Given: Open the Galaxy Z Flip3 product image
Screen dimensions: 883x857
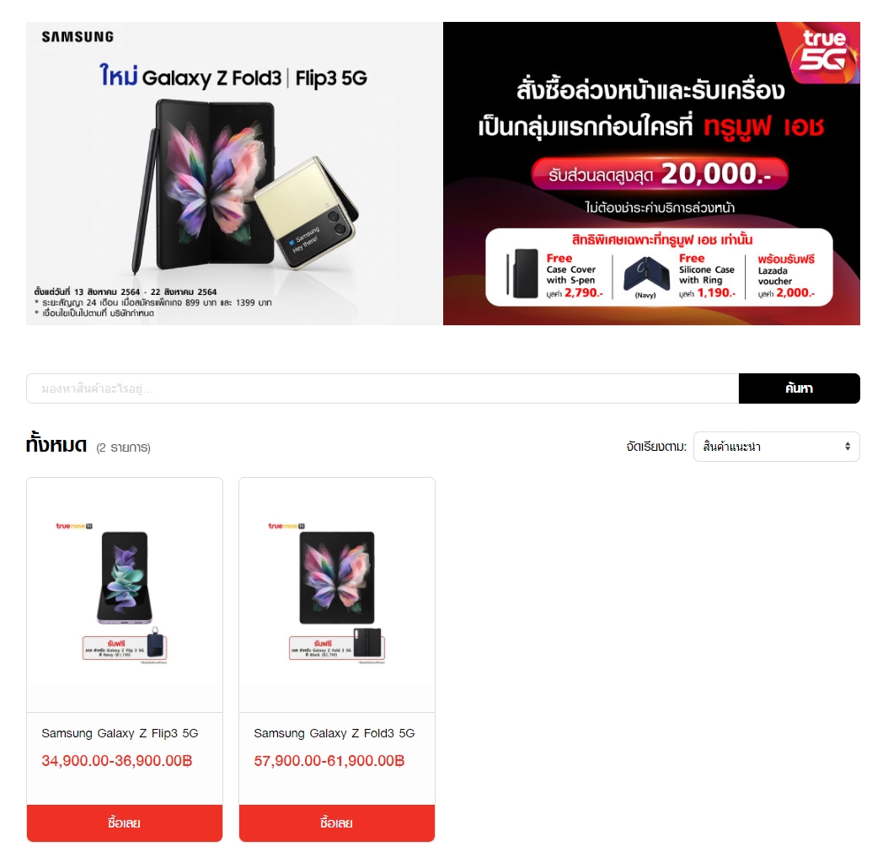Looking at the screenshot, I should 125,593.
